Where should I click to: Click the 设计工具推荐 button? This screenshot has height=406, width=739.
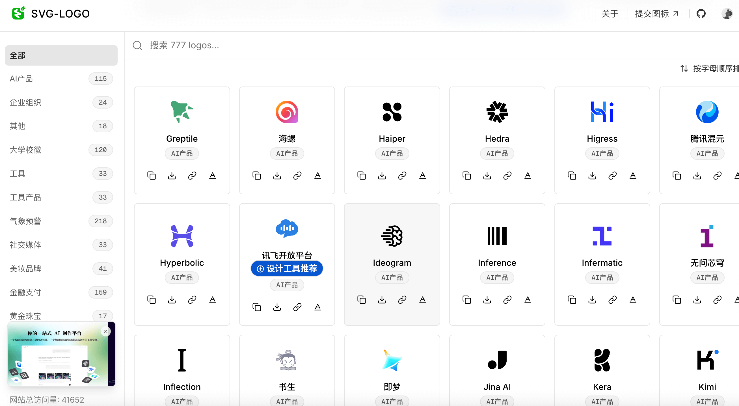coord(287,268)
